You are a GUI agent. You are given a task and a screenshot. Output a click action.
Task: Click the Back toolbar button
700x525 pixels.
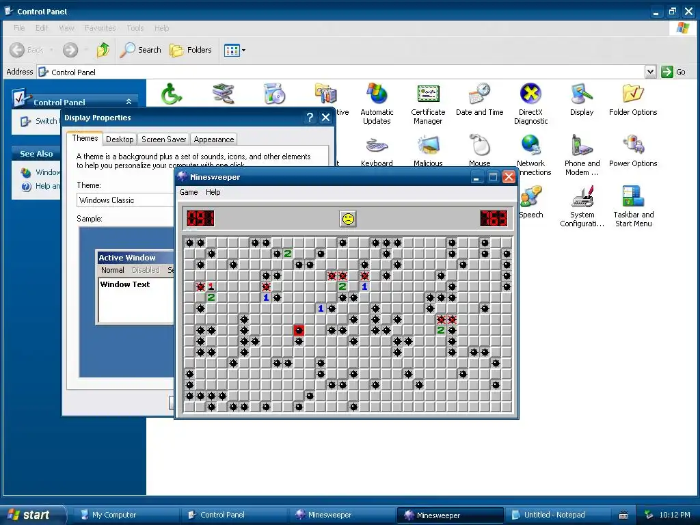27,50
